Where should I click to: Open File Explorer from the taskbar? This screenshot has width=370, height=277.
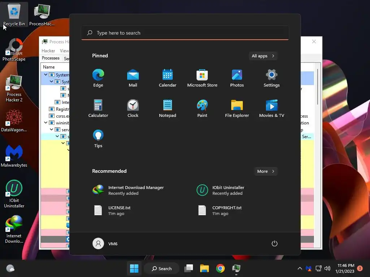[205, 268]
